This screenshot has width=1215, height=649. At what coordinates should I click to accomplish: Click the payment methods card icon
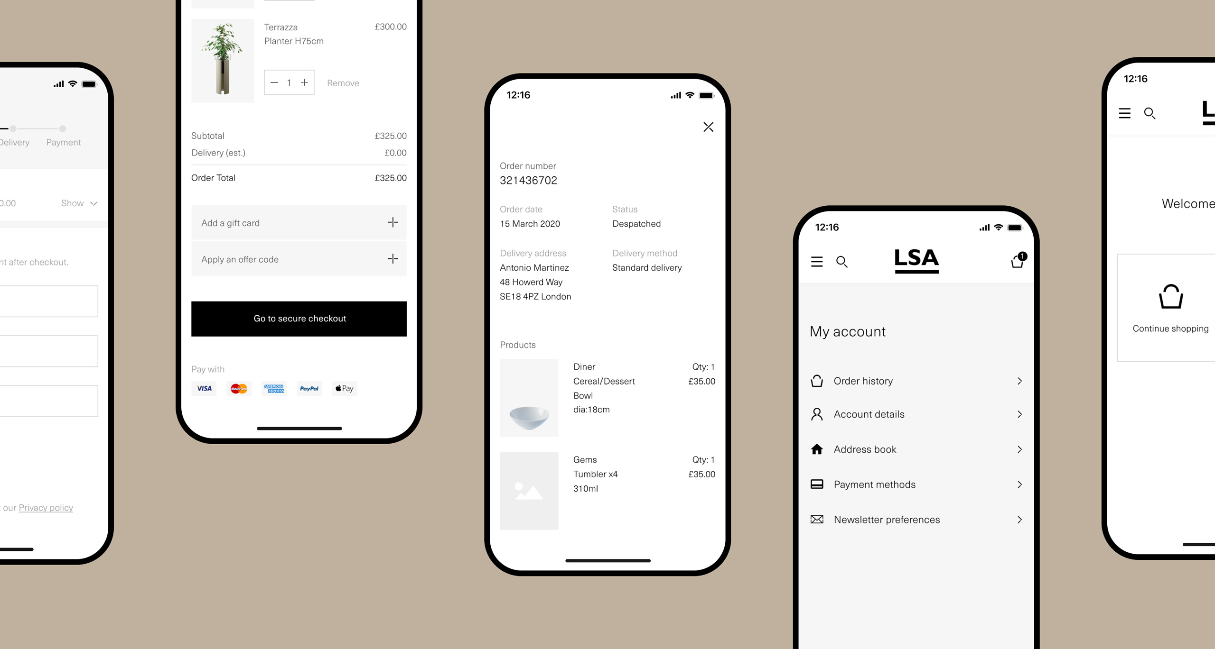coord(817,483)
